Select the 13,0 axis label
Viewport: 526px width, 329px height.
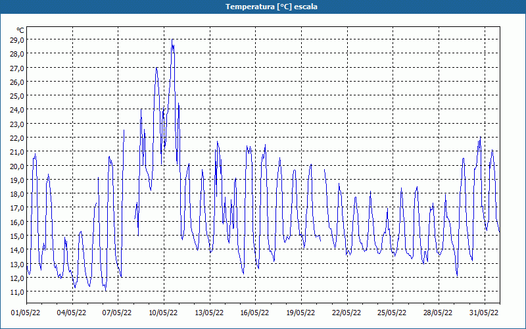tap(17, 265)
